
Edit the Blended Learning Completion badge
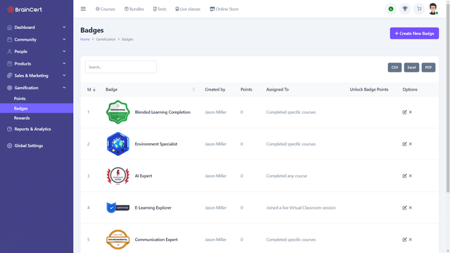click(x=404, y=112)
